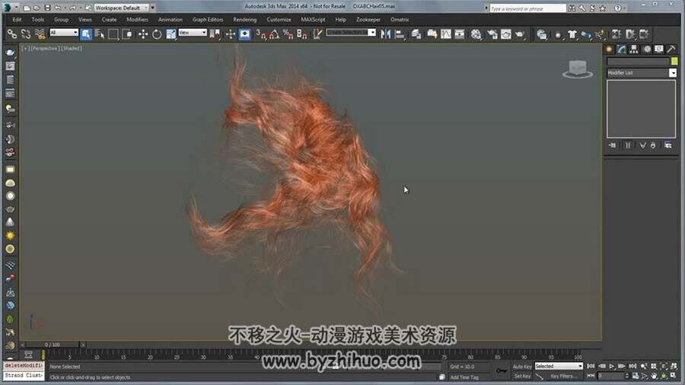The height and width of the screenshot is (385, 685).
Task: Click the Pan View hand icon
Action: [654, 376]
